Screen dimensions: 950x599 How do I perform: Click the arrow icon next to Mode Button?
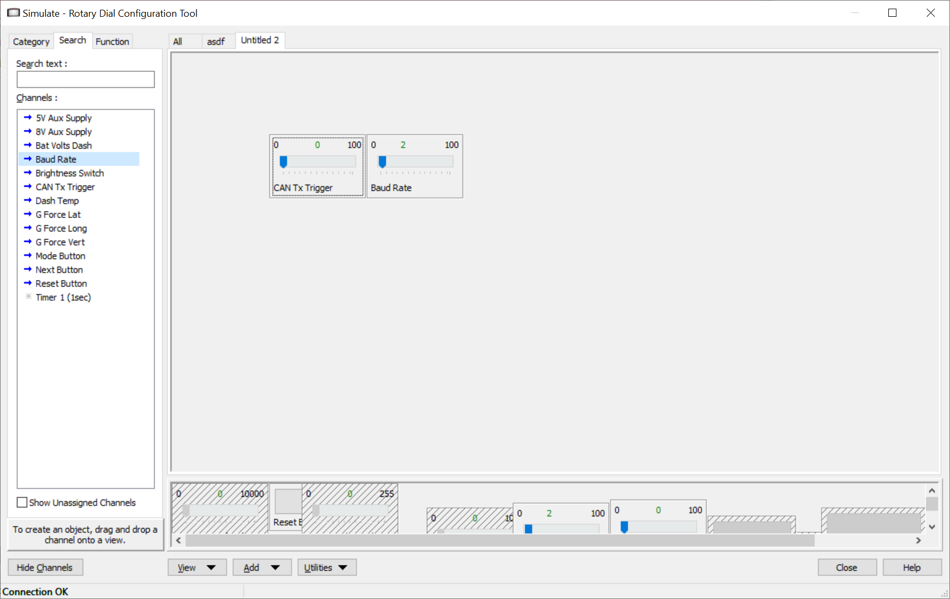[x=28, y=255]
